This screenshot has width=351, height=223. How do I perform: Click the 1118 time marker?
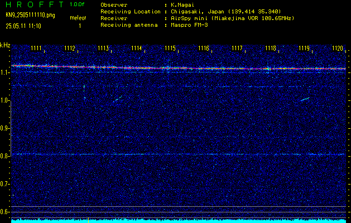(271, 48)
